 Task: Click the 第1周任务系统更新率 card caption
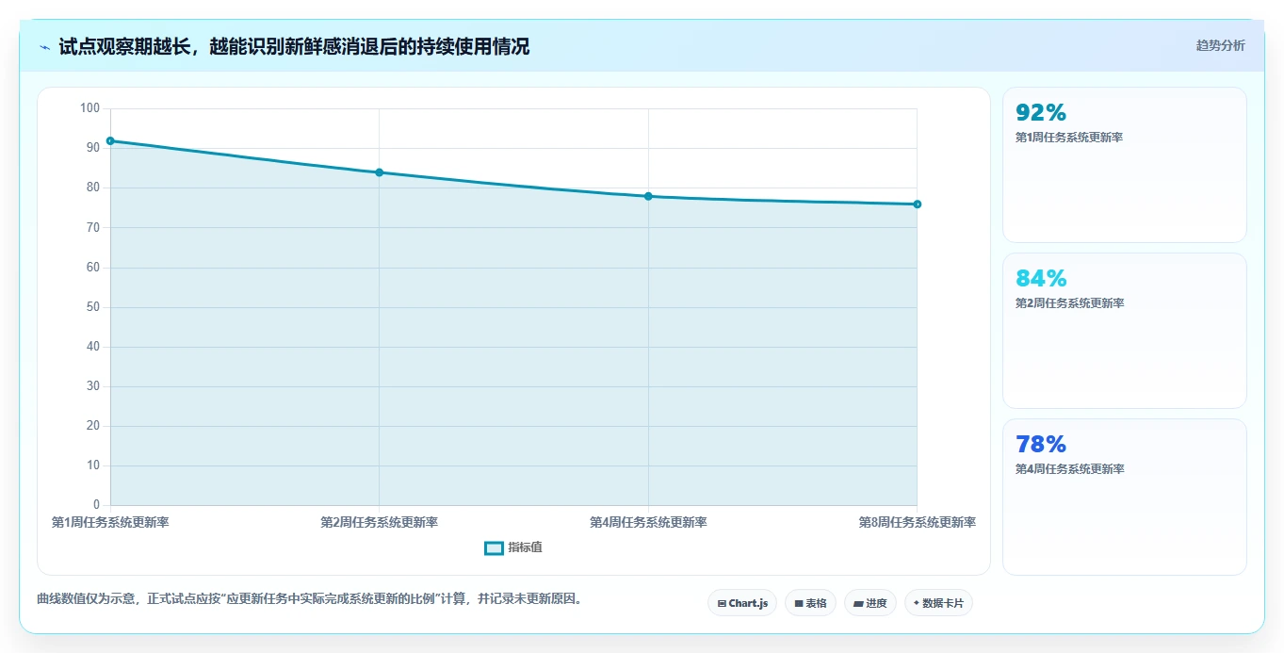coord(1069,138)
